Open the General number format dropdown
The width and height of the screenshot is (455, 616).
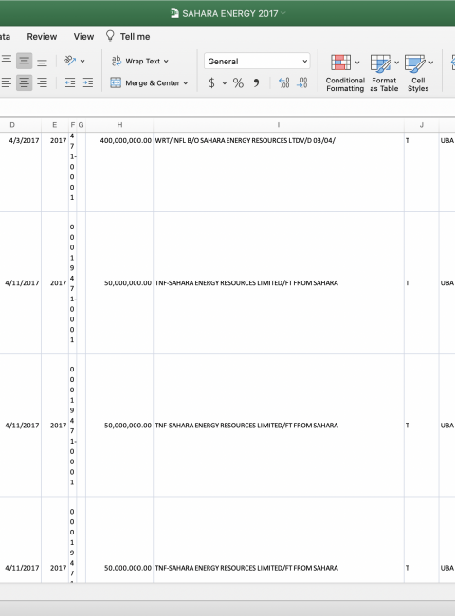tap(257, 62)
